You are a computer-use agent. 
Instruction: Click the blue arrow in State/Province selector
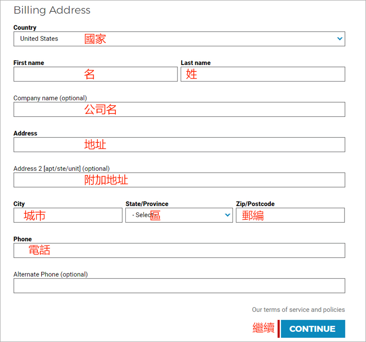[228, 215]
